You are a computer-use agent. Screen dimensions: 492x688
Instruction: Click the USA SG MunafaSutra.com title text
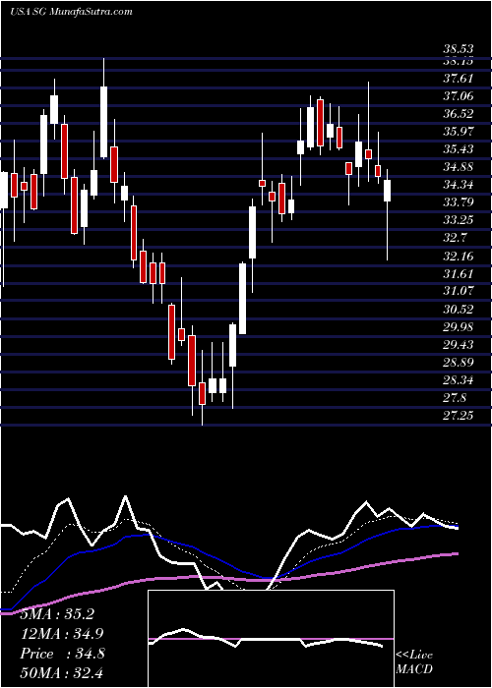pos(71,12)
